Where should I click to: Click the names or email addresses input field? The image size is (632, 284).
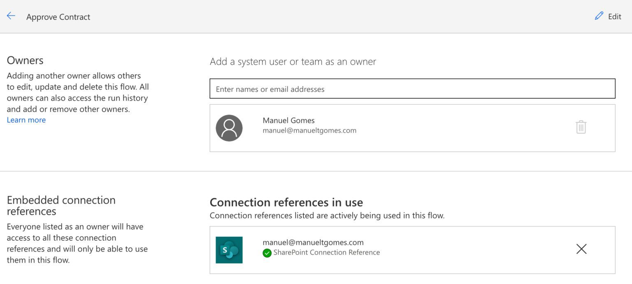point(412,89)
